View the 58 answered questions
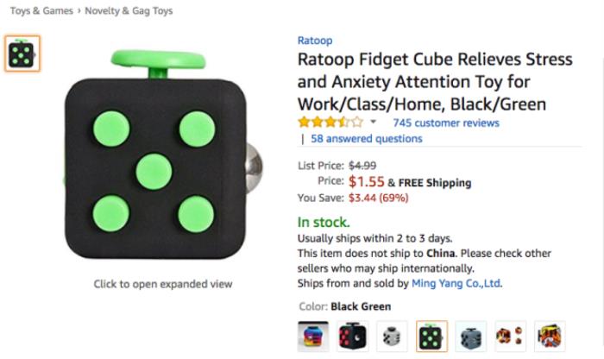This screenshot has width=604, height=359. coord(367,139)
